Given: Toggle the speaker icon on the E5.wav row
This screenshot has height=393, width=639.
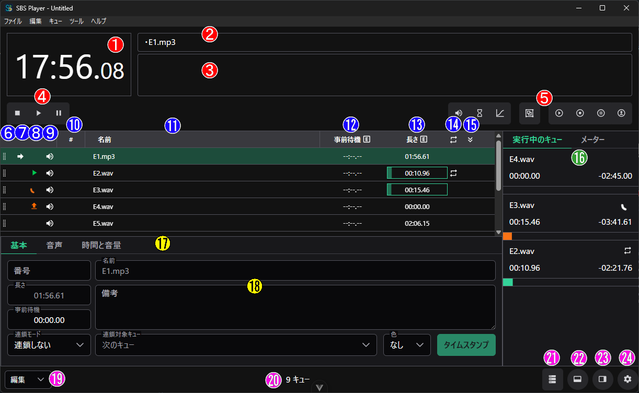Looking at the screenshot, I should [50, 223].
